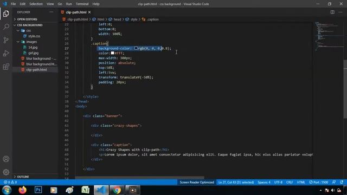Open the Run menu
The image size is (347, 195).
69,4
